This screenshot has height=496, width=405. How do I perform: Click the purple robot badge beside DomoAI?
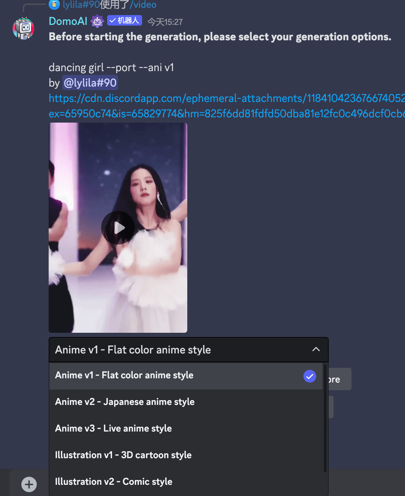(x=97, y=21)
